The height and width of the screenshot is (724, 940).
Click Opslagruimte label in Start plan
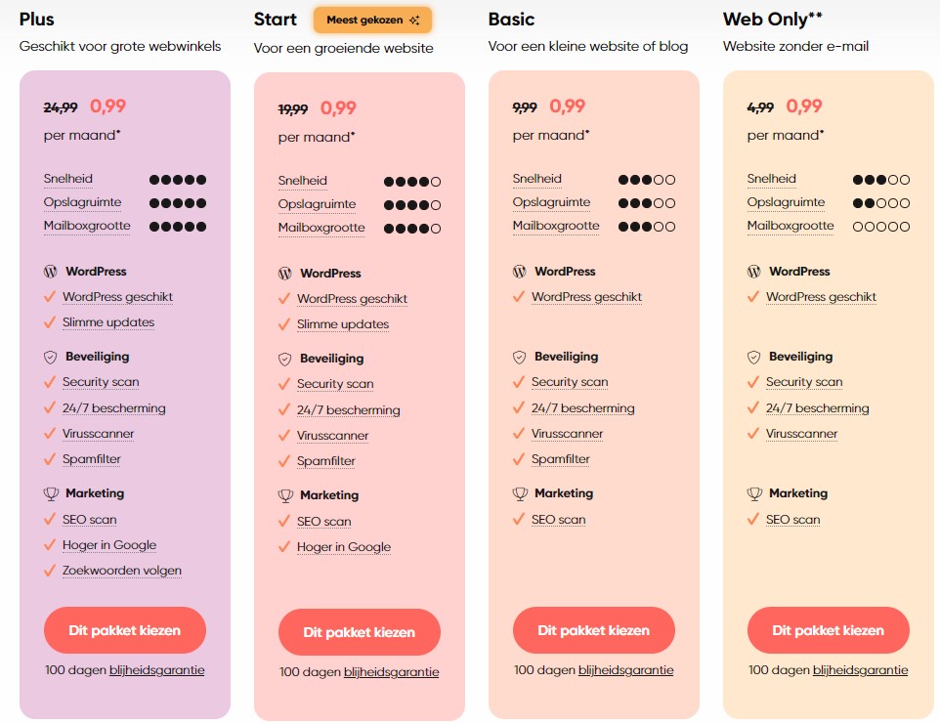point(317,204)
